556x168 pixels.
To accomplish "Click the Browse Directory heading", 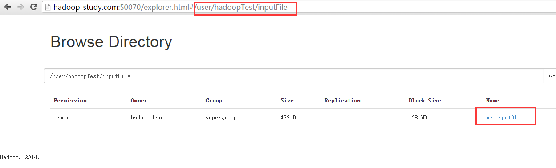I will (x=111, y=42).
